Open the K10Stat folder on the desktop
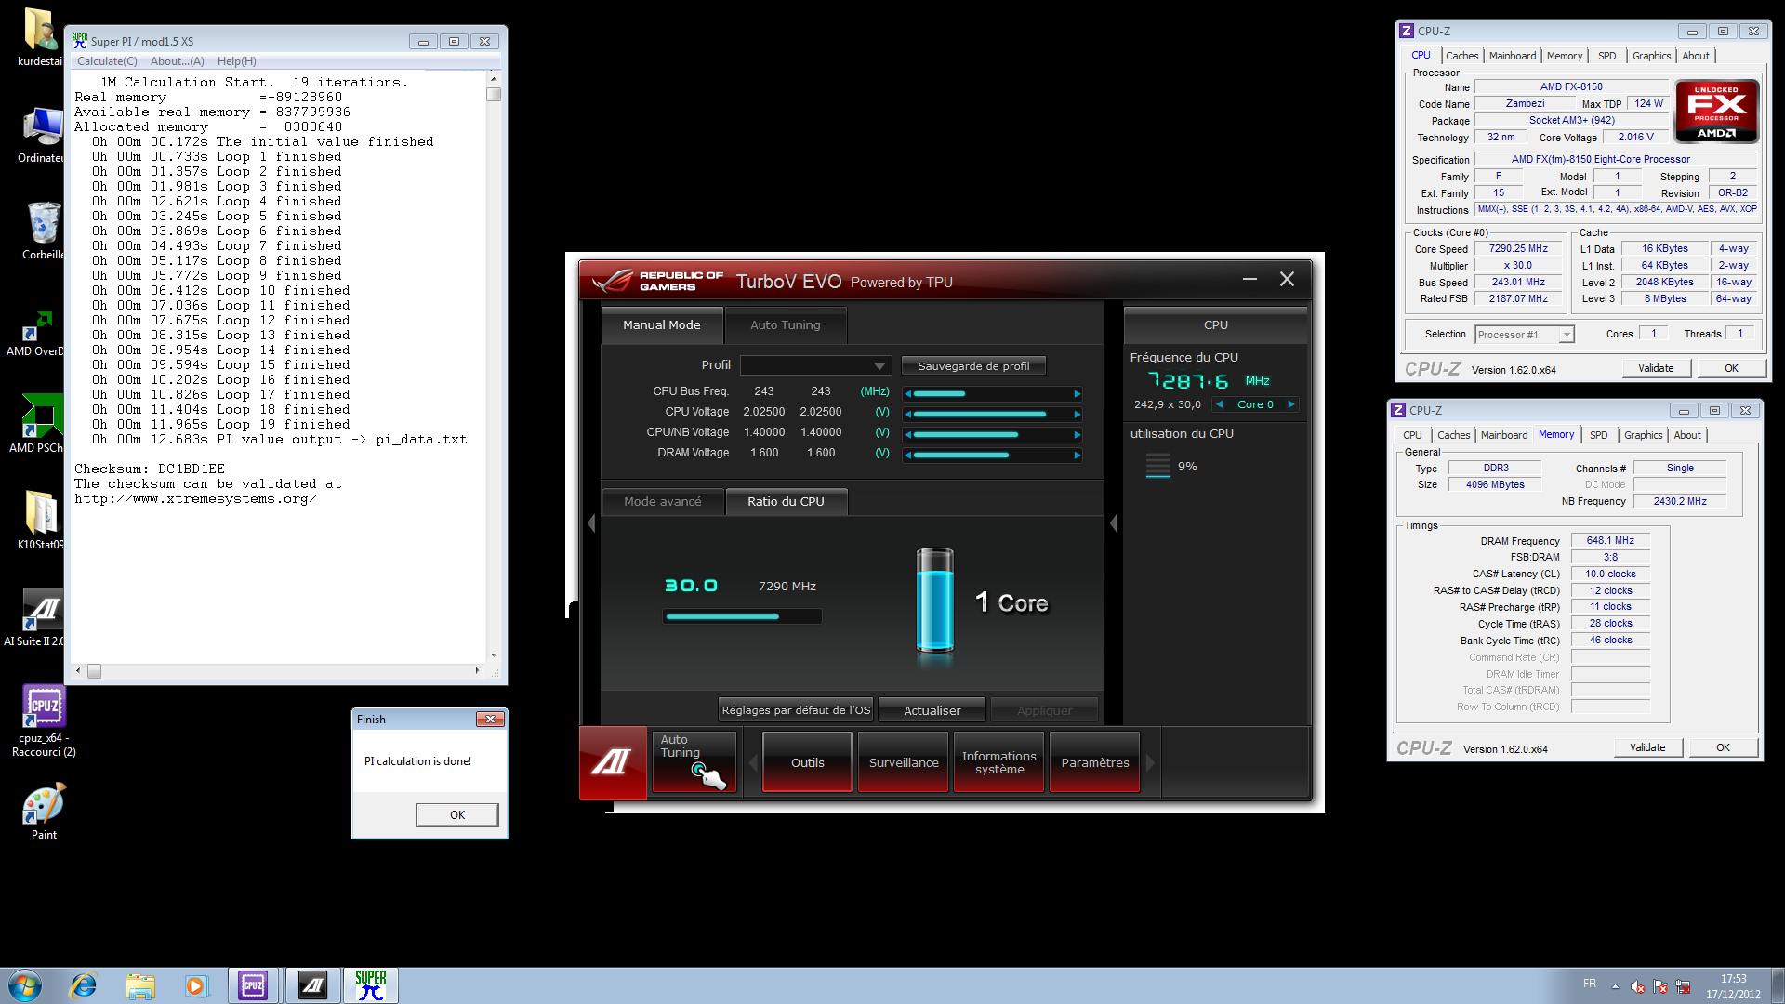Image resolution: width=1785 pixels, height=1004 pixels. pyautogui.click(x=39, y=521)
